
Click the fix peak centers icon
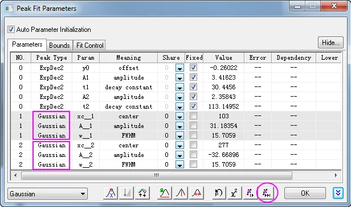[181, 193]
